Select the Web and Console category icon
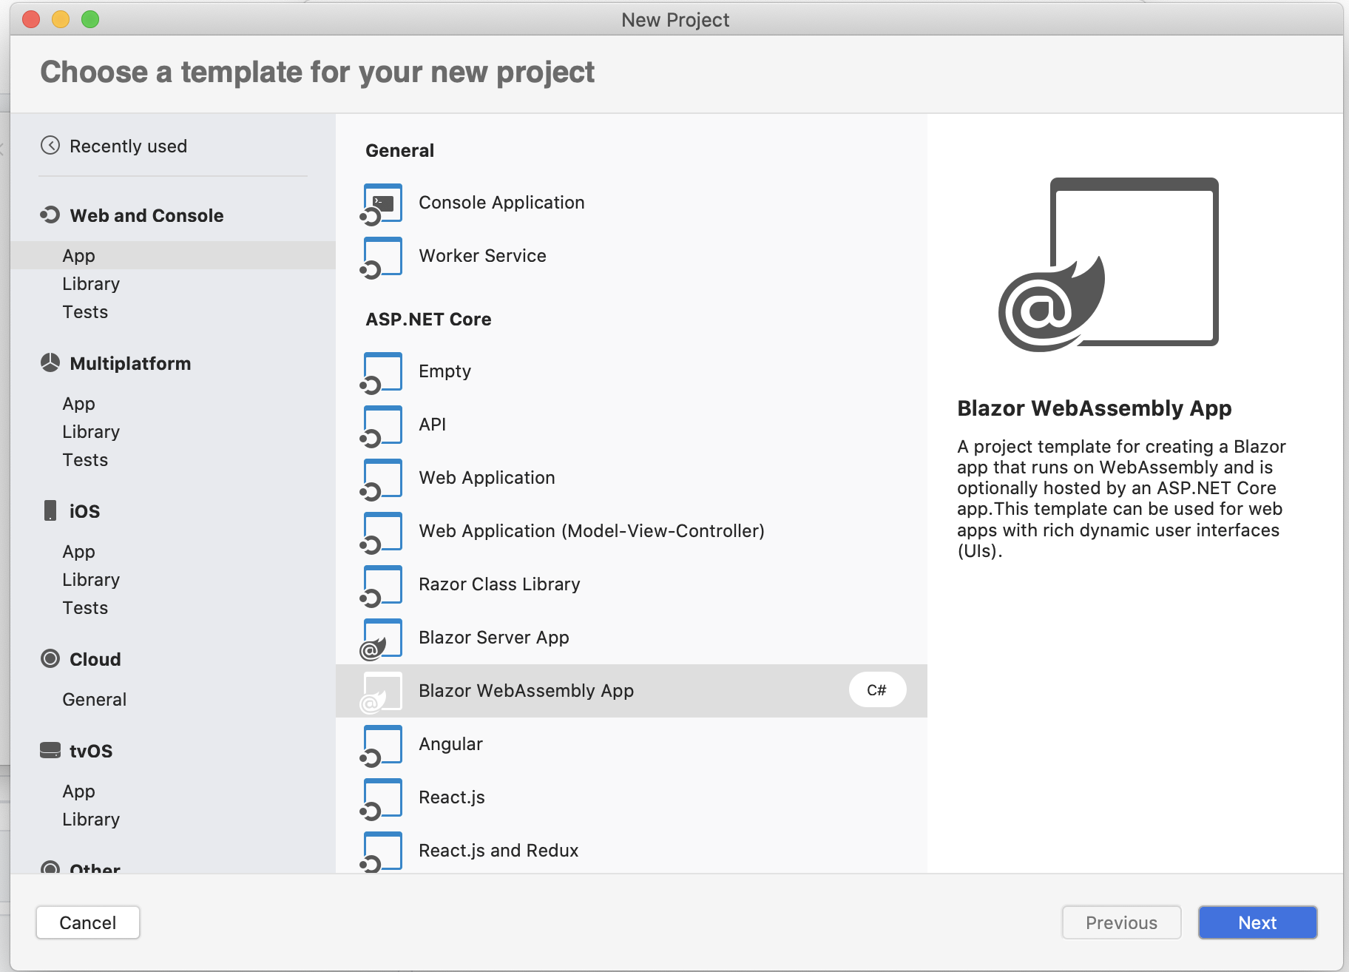The width and height of the screenshot is (1349, 972). tap(50, 215)
